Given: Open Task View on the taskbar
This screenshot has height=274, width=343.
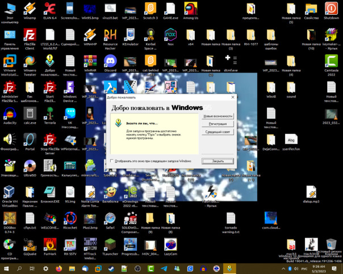Looking at the screenshot, I should pos(32,268).
